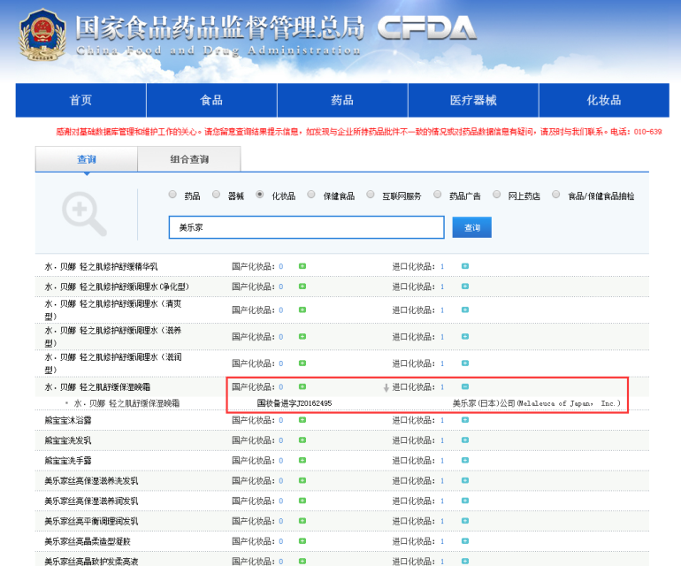Click blue plus icon in 调理水(滋养型) row
The height and width of the screenshot is (566, 681).
tap(464, 337)
